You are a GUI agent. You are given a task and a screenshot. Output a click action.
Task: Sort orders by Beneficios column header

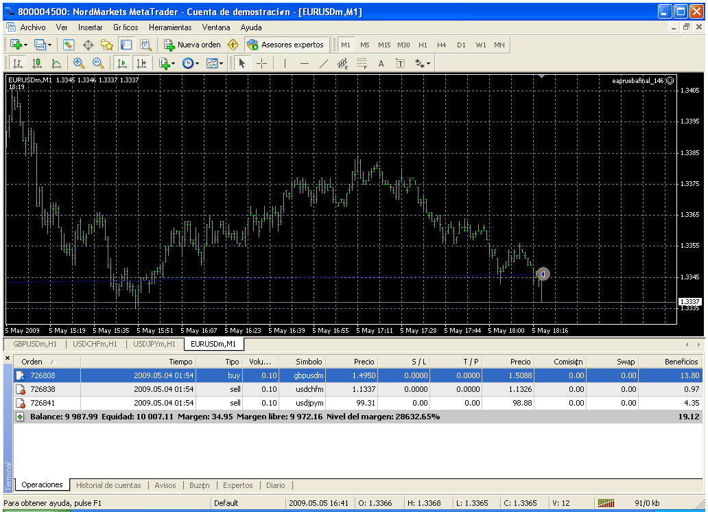click(x=681, y=362)
